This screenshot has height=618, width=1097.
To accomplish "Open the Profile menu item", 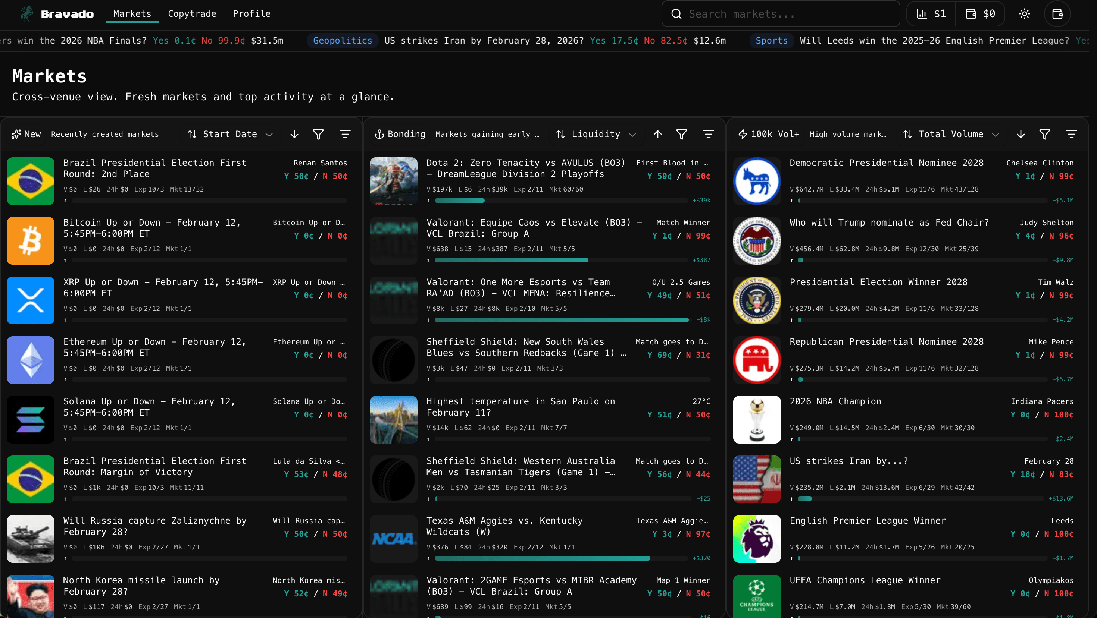I will [x=252, y=13].
